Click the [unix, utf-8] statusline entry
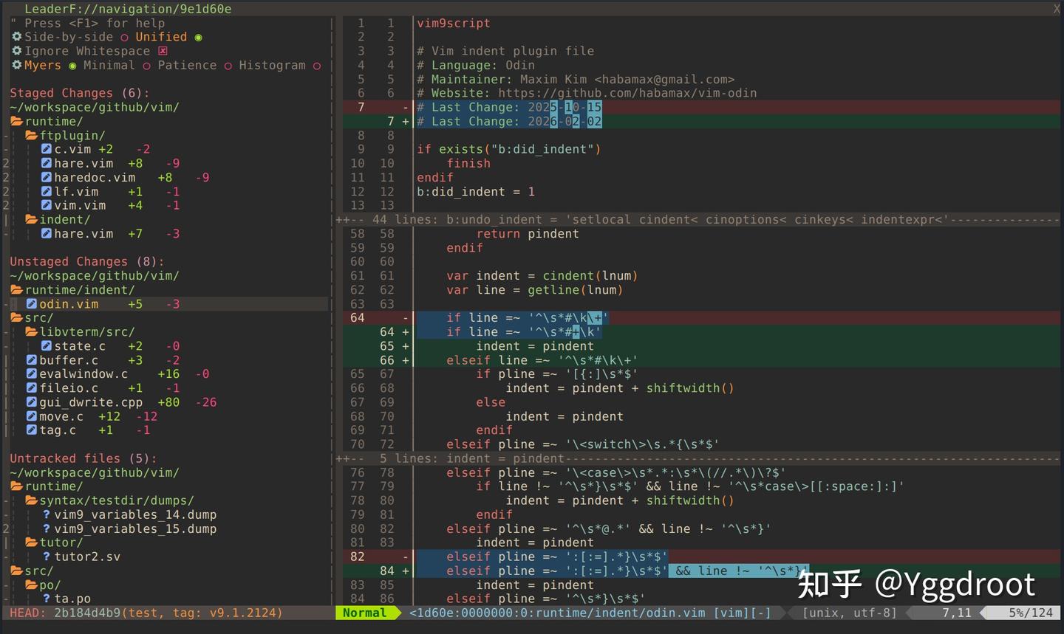 (849, 613)
